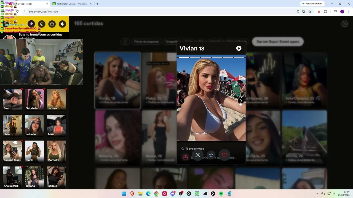Select the Fotografia filter chip
Viewport: 353px width, 198px height.
pos(171,42)
